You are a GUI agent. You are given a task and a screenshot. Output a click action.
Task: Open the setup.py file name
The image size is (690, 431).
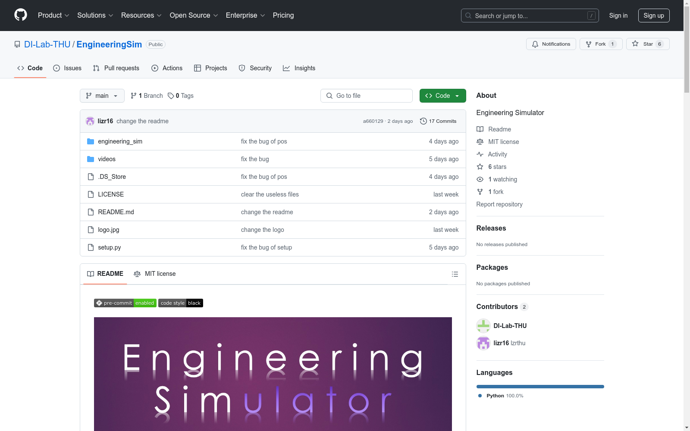point(110,247)
